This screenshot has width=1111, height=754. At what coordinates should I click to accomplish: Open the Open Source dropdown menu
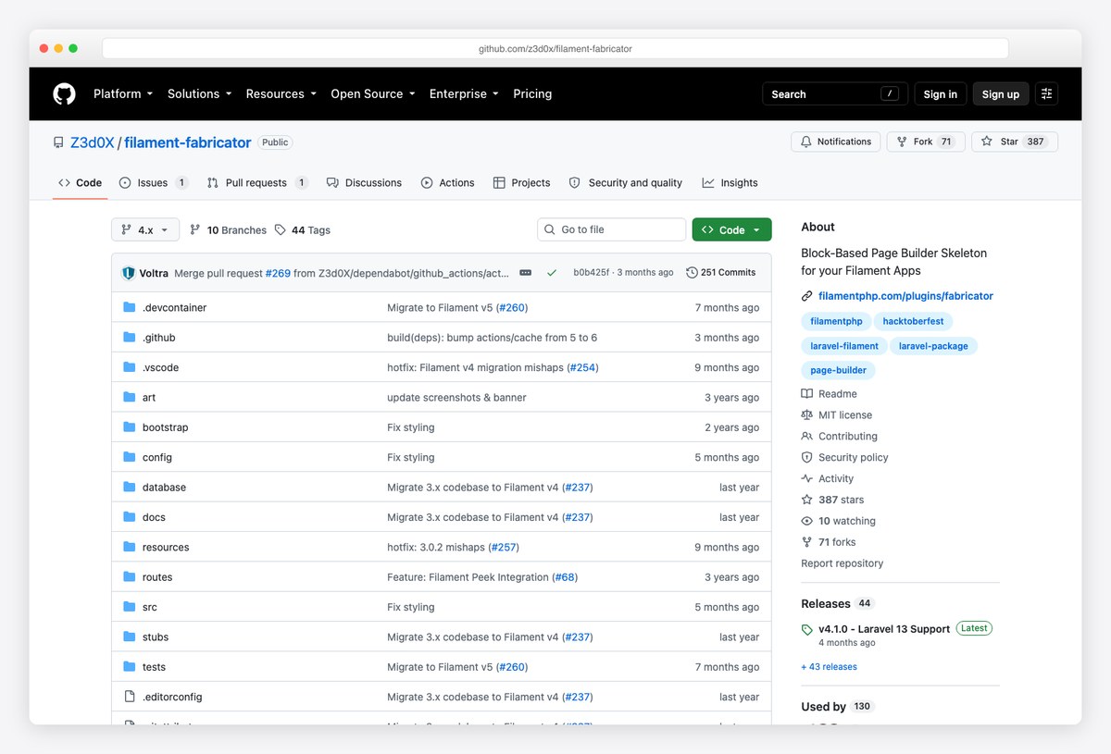[x=373, y=93]
